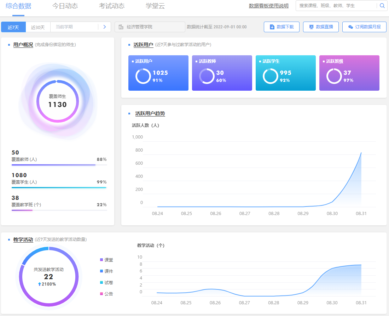
Task: Focus the course and class search field
Action: (336, 6)
